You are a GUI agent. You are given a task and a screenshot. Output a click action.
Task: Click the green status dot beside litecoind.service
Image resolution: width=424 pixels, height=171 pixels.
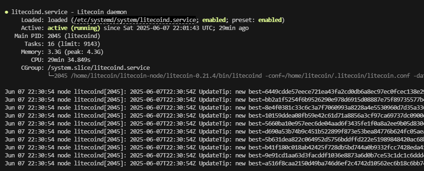click(x=7, y=12)
